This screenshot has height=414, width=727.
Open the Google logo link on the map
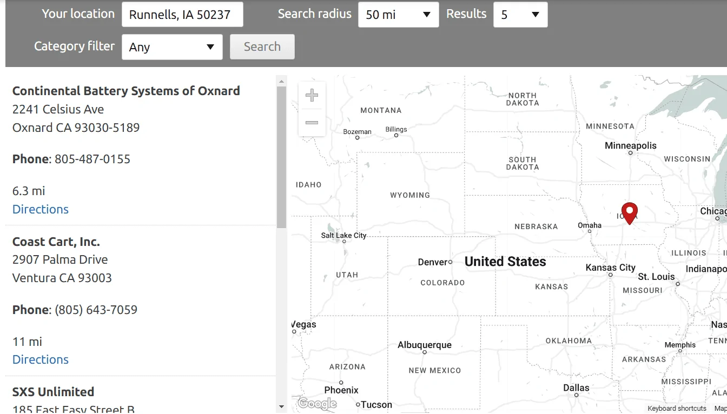[x=317, y=403]
